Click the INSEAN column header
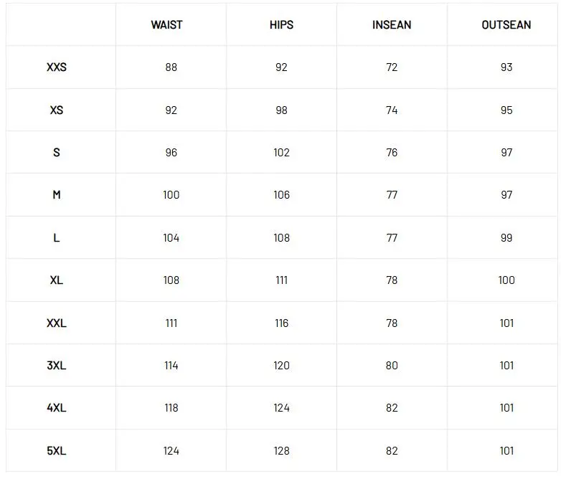 click(x=392, y=25)
